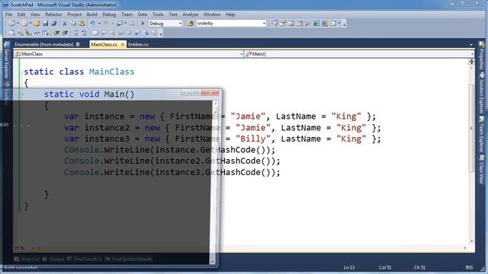Click the Save All icon

[54, 24]
